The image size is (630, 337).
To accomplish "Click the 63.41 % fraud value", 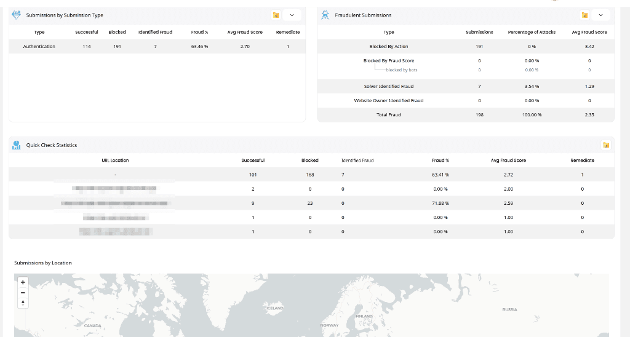I will point(441,175).
